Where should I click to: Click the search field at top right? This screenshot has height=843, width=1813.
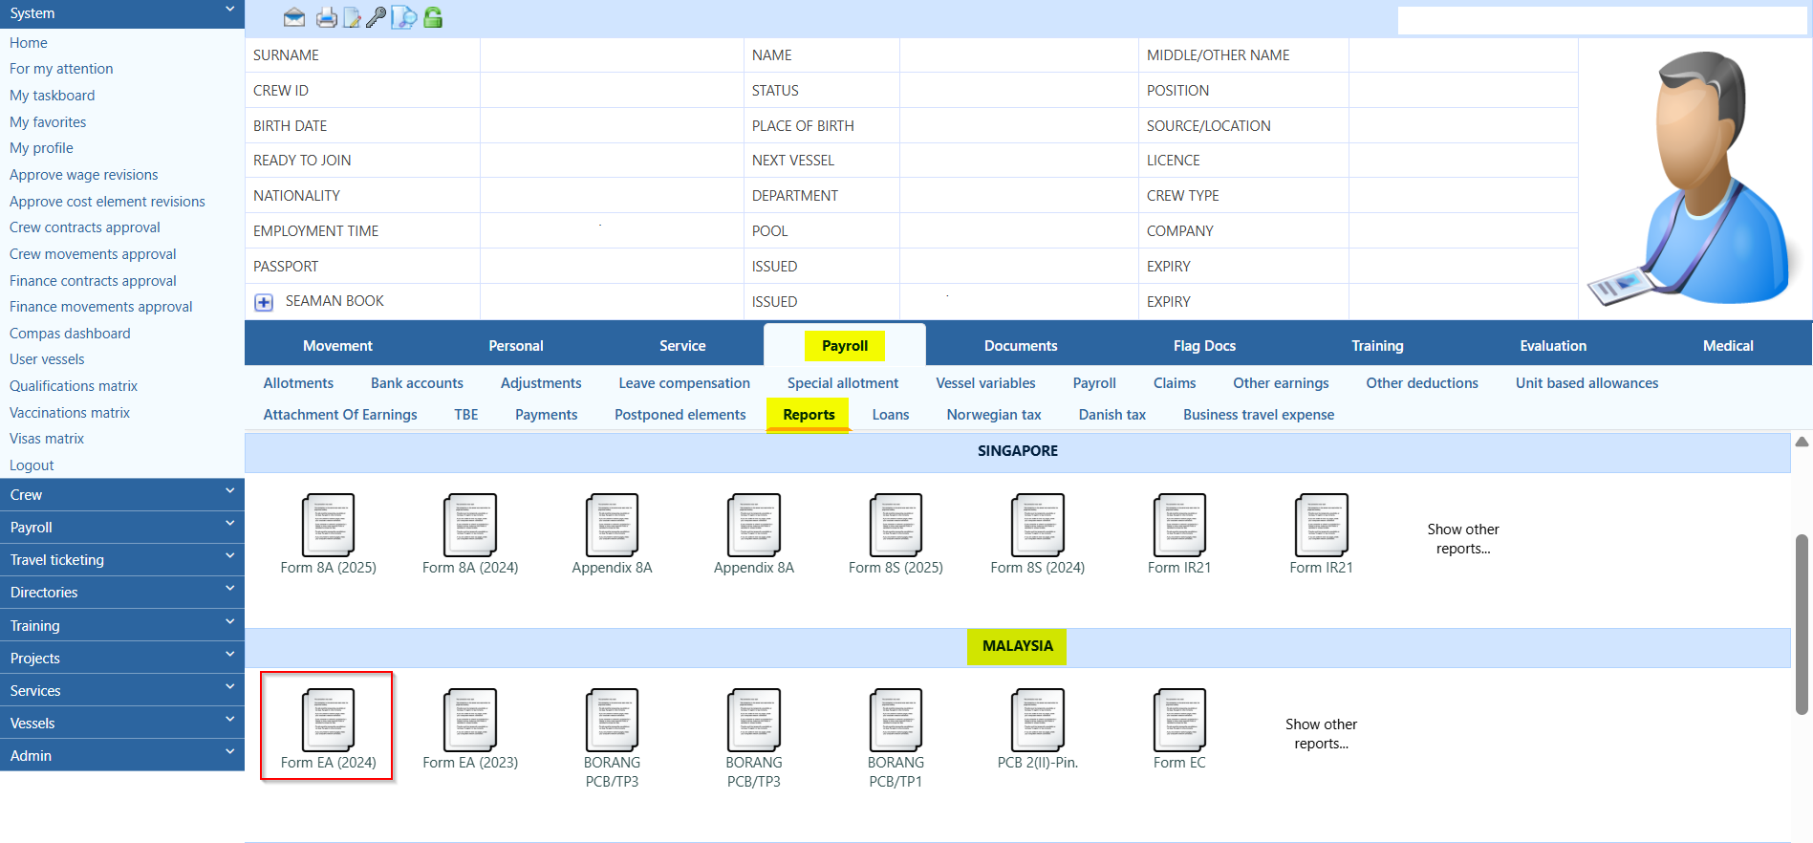coord(1602,20)
